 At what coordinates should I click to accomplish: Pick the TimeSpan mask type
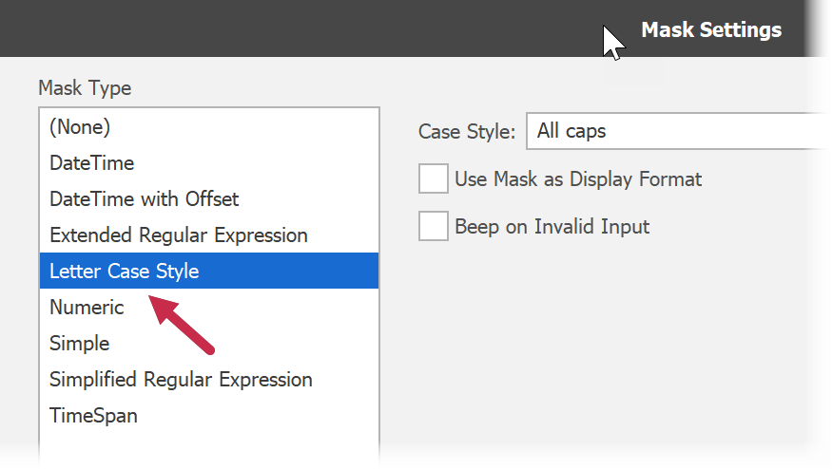pos(93,415)
